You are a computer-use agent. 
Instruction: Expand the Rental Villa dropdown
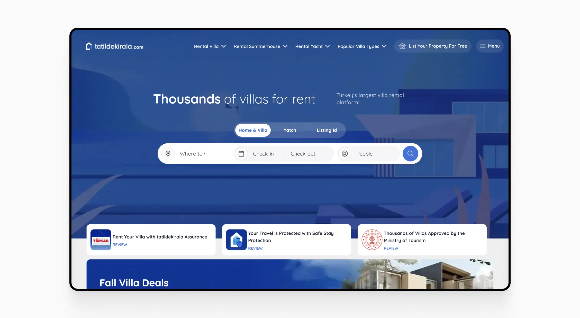click(210, 46)
